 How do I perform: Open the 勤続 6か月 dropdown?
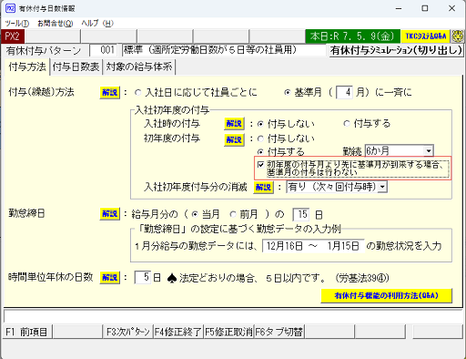pos(429,151)
